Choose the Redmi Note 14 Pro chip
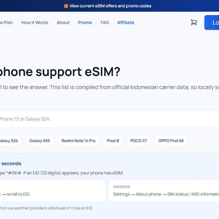219x219 pixels. pos(78,141)
